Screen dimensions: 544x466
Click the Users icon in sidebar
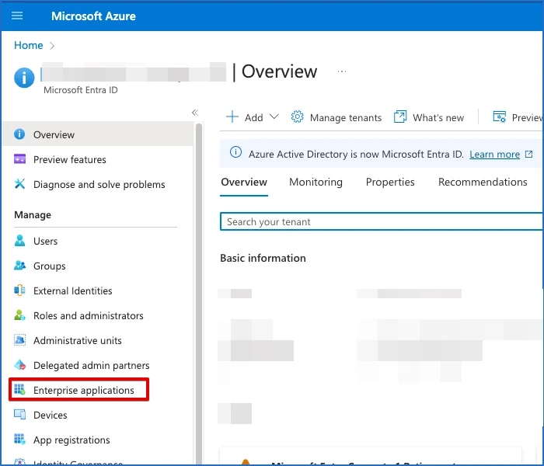pyautogui.click(x=20, y=242)
